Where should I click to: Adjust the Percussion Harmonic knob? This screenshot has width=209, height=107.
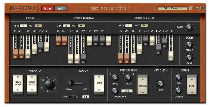[x=115, y=91]
